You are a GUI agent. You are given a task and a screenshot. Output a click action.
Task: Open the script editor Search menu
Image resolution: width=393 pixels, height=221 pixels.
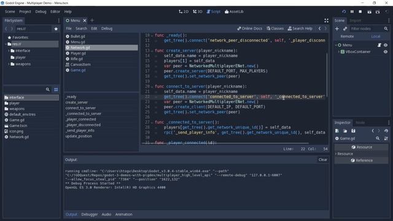pos(81,29)
